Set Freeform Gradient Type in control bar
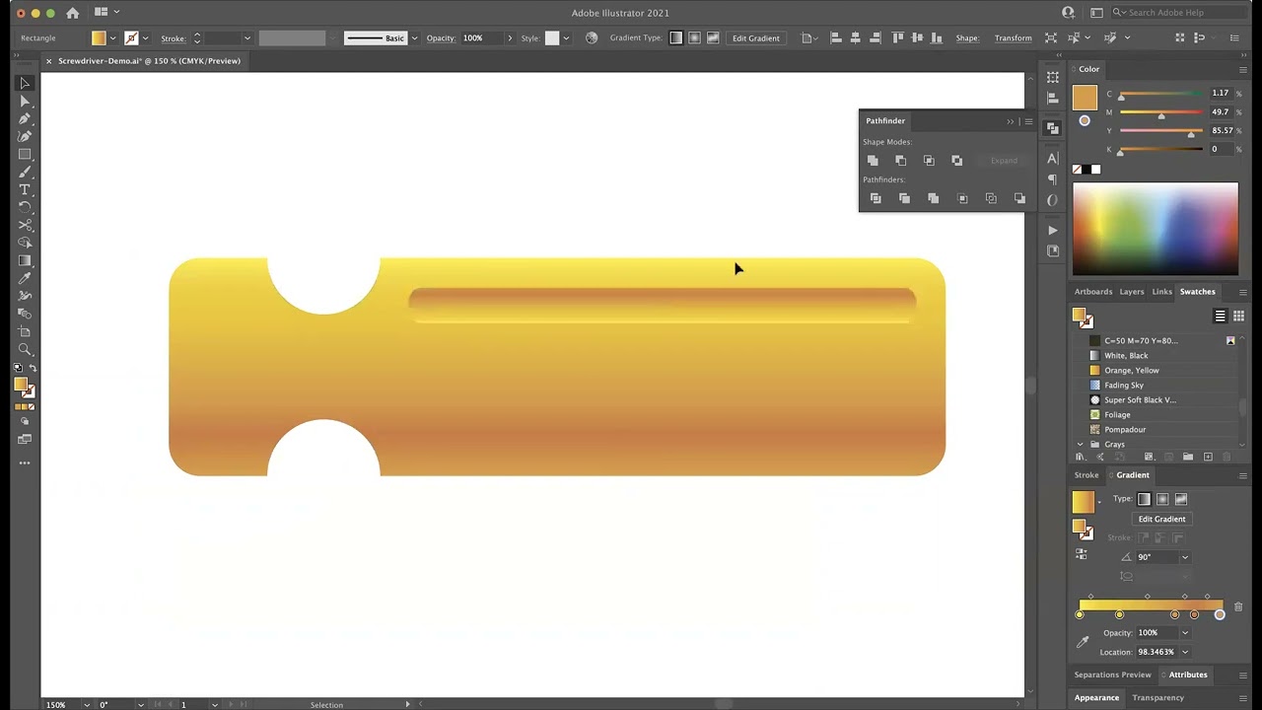This screenshot has width=1262, height=710. 713,37
